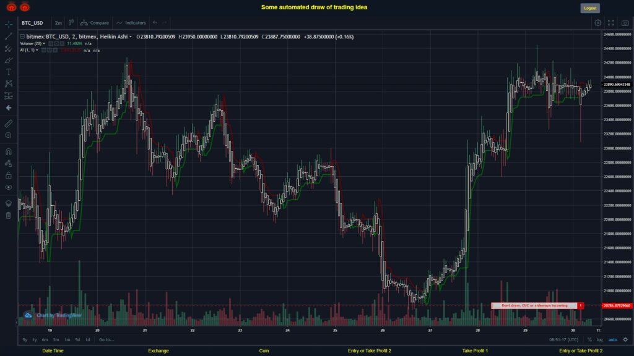
Task: Open the candle chart style selector
Action: [71, 23]
